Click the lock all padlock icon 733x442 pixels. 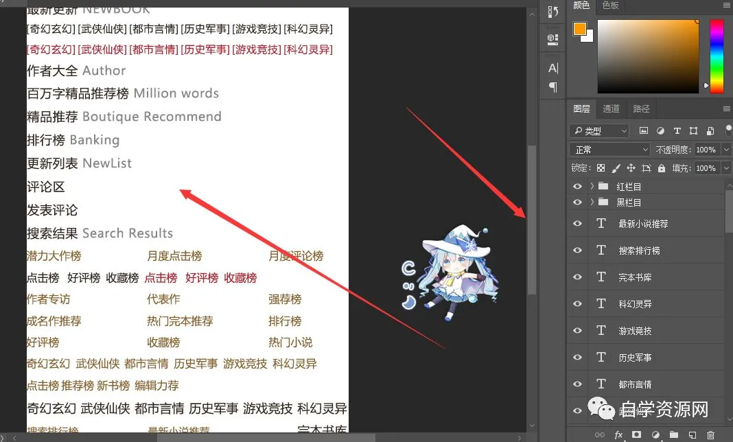[661, 168]
